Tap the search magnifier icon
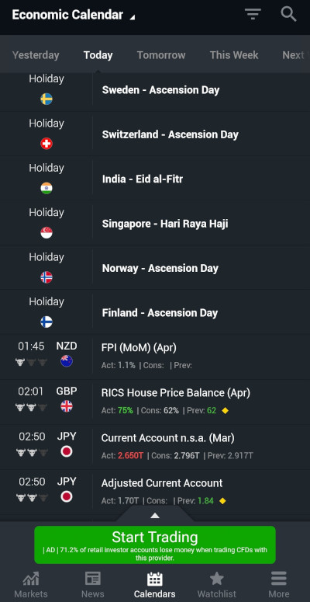This screenshot has width=310, height=602. coord(288,14)
